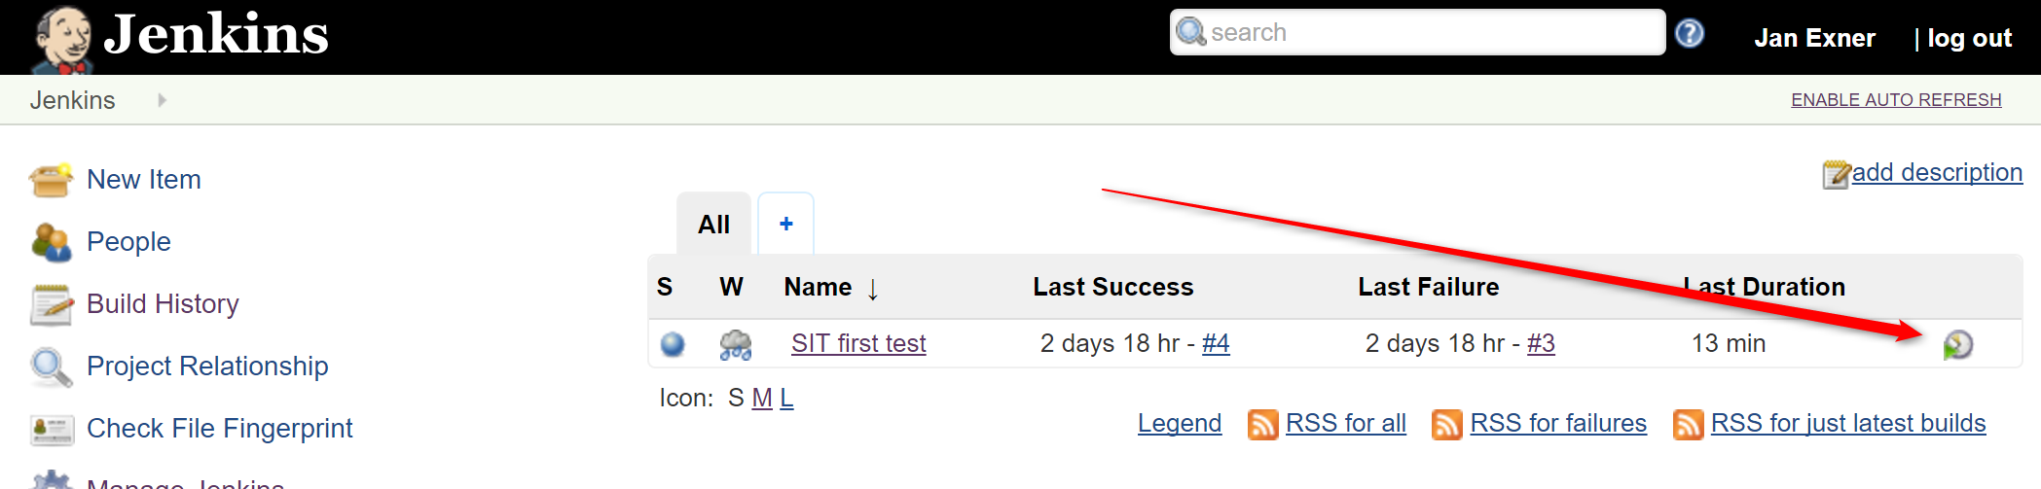Open the SIT first test job
Viewport: 2041px width, 489px height.
[x=858, y=344]
